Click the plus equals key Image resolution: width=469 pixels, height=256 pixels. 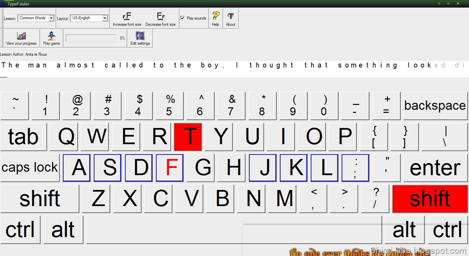(387, 106)
